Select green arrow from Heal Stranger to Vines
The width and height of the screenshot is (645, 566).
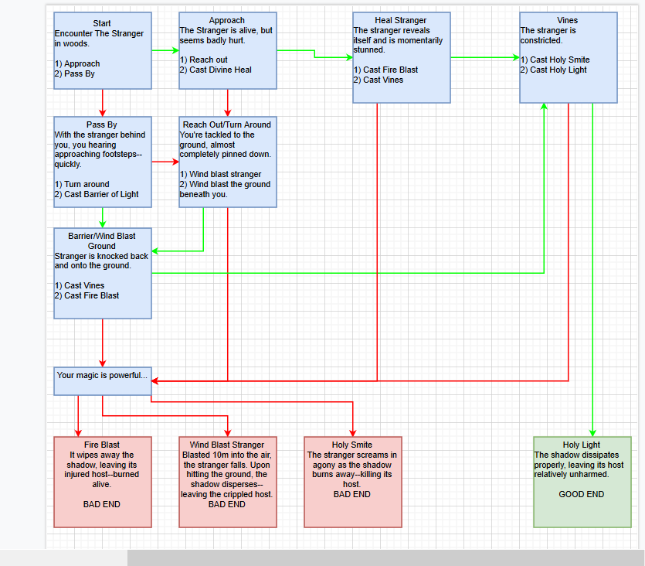[x=485, y=58]
